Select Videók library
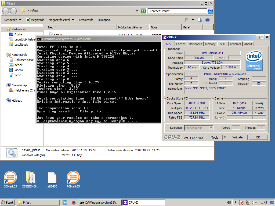275x206 pixels. coord(16,70)
